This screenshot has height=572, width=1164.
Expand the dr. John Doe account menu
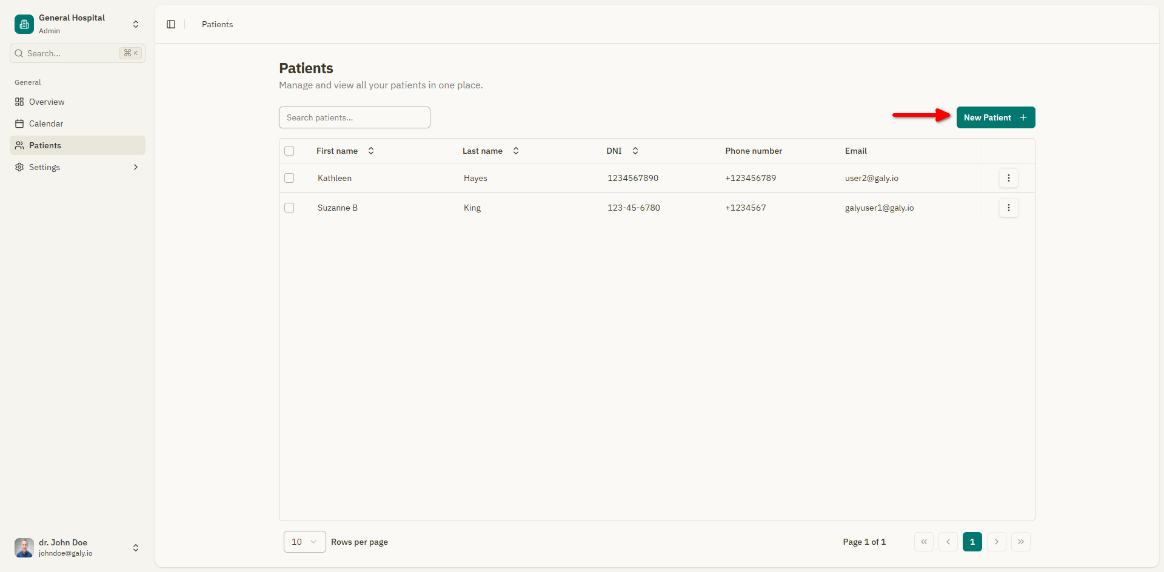click(136, 548)
